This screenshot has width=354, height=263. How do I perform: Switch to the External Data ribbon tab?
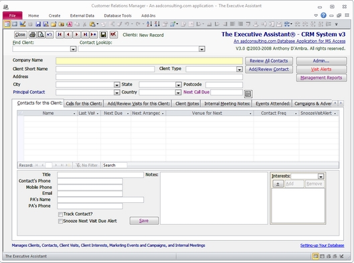pos(82,16)
